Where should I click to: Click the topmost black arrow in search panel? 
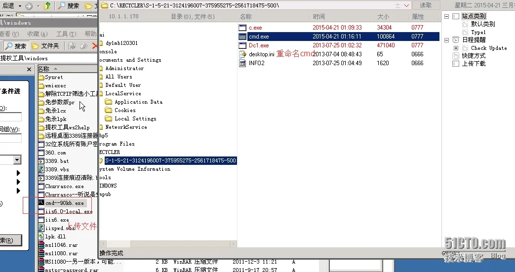point(18,173)
